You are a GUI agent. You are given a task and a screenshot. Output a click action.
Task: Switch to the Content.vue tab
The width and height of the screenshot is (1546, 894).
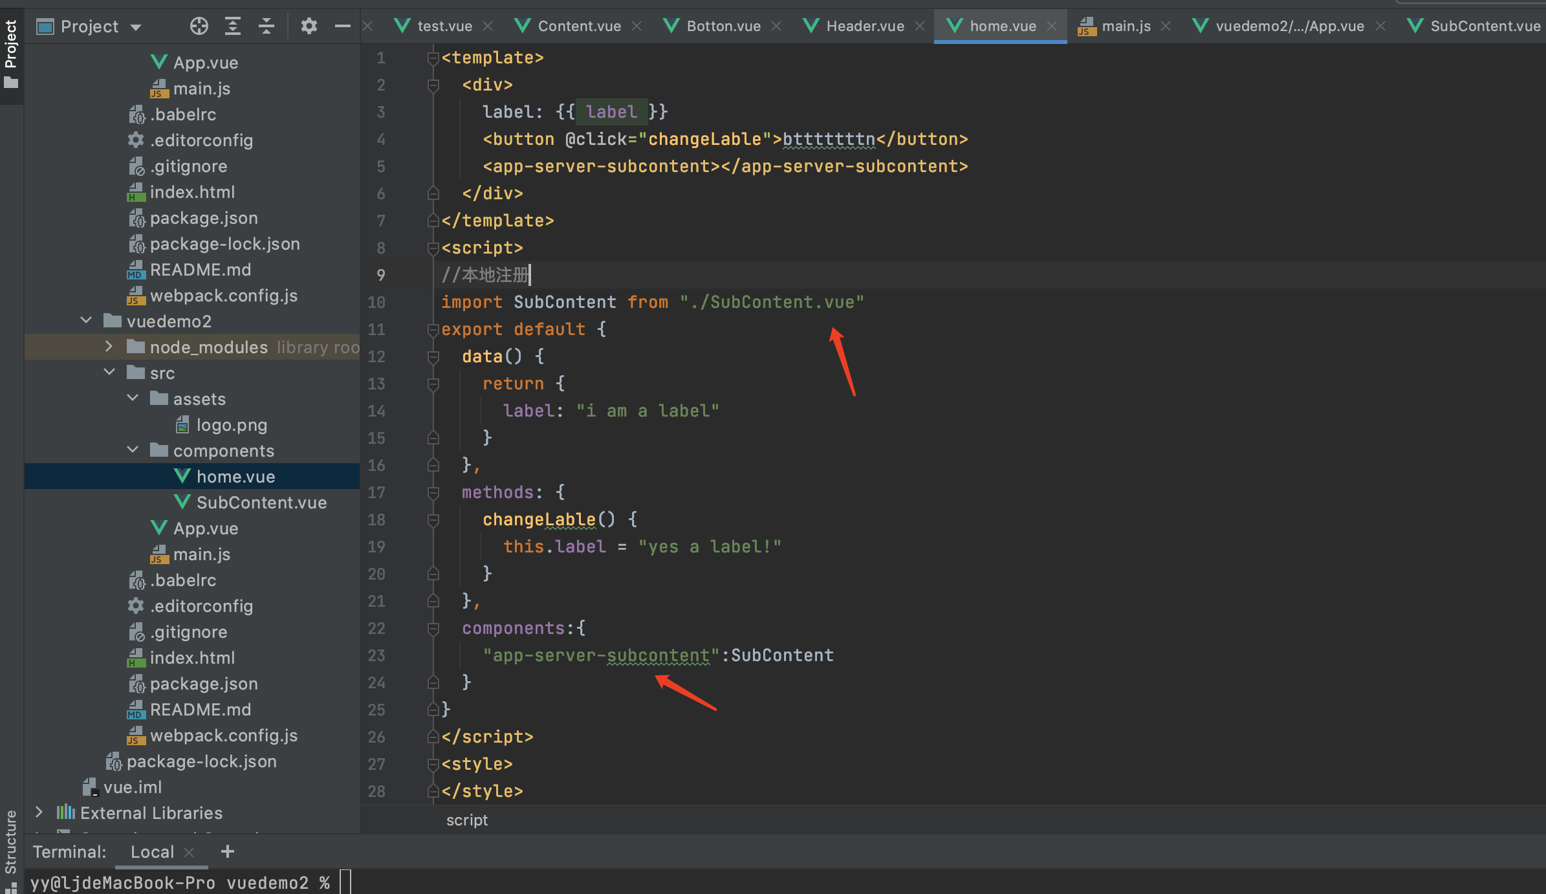click(578, 26)
